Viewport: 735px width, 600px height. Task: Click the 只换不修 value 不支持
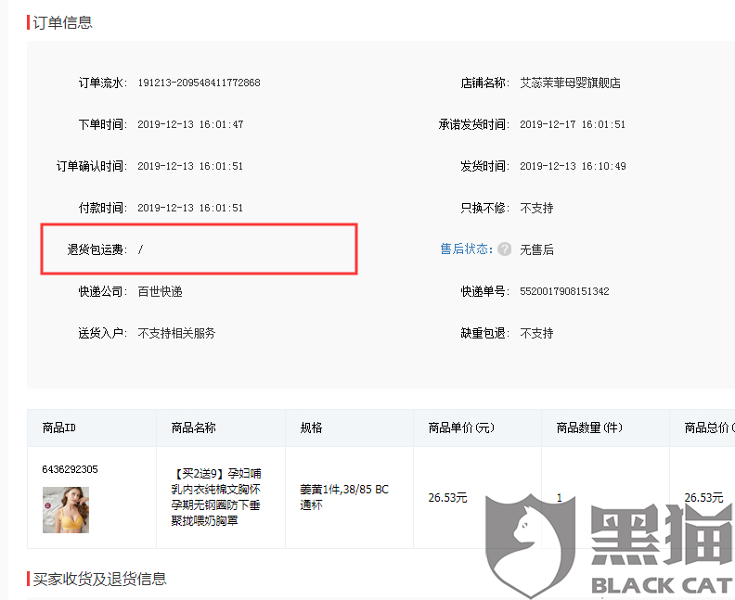[536, 208]
